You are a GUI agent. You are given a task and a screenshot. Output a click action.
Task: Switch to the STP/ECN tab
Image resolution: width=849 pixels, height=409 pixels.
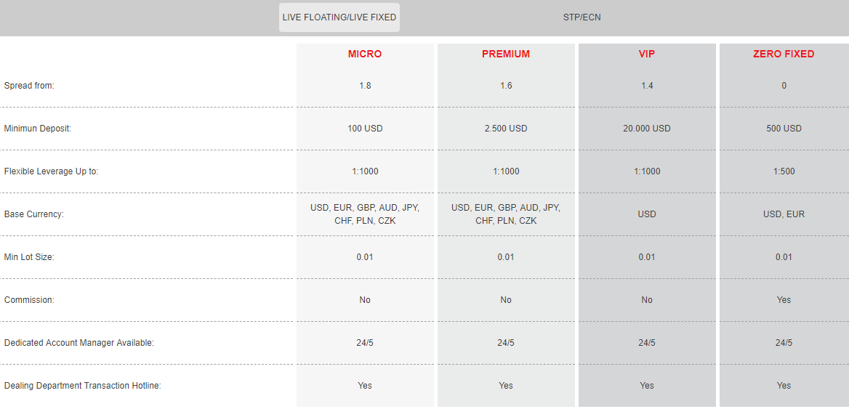(x=582, y=17)
